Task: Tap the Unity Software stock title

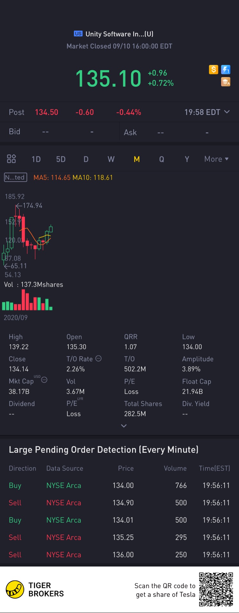Action: tap(119, 34)
